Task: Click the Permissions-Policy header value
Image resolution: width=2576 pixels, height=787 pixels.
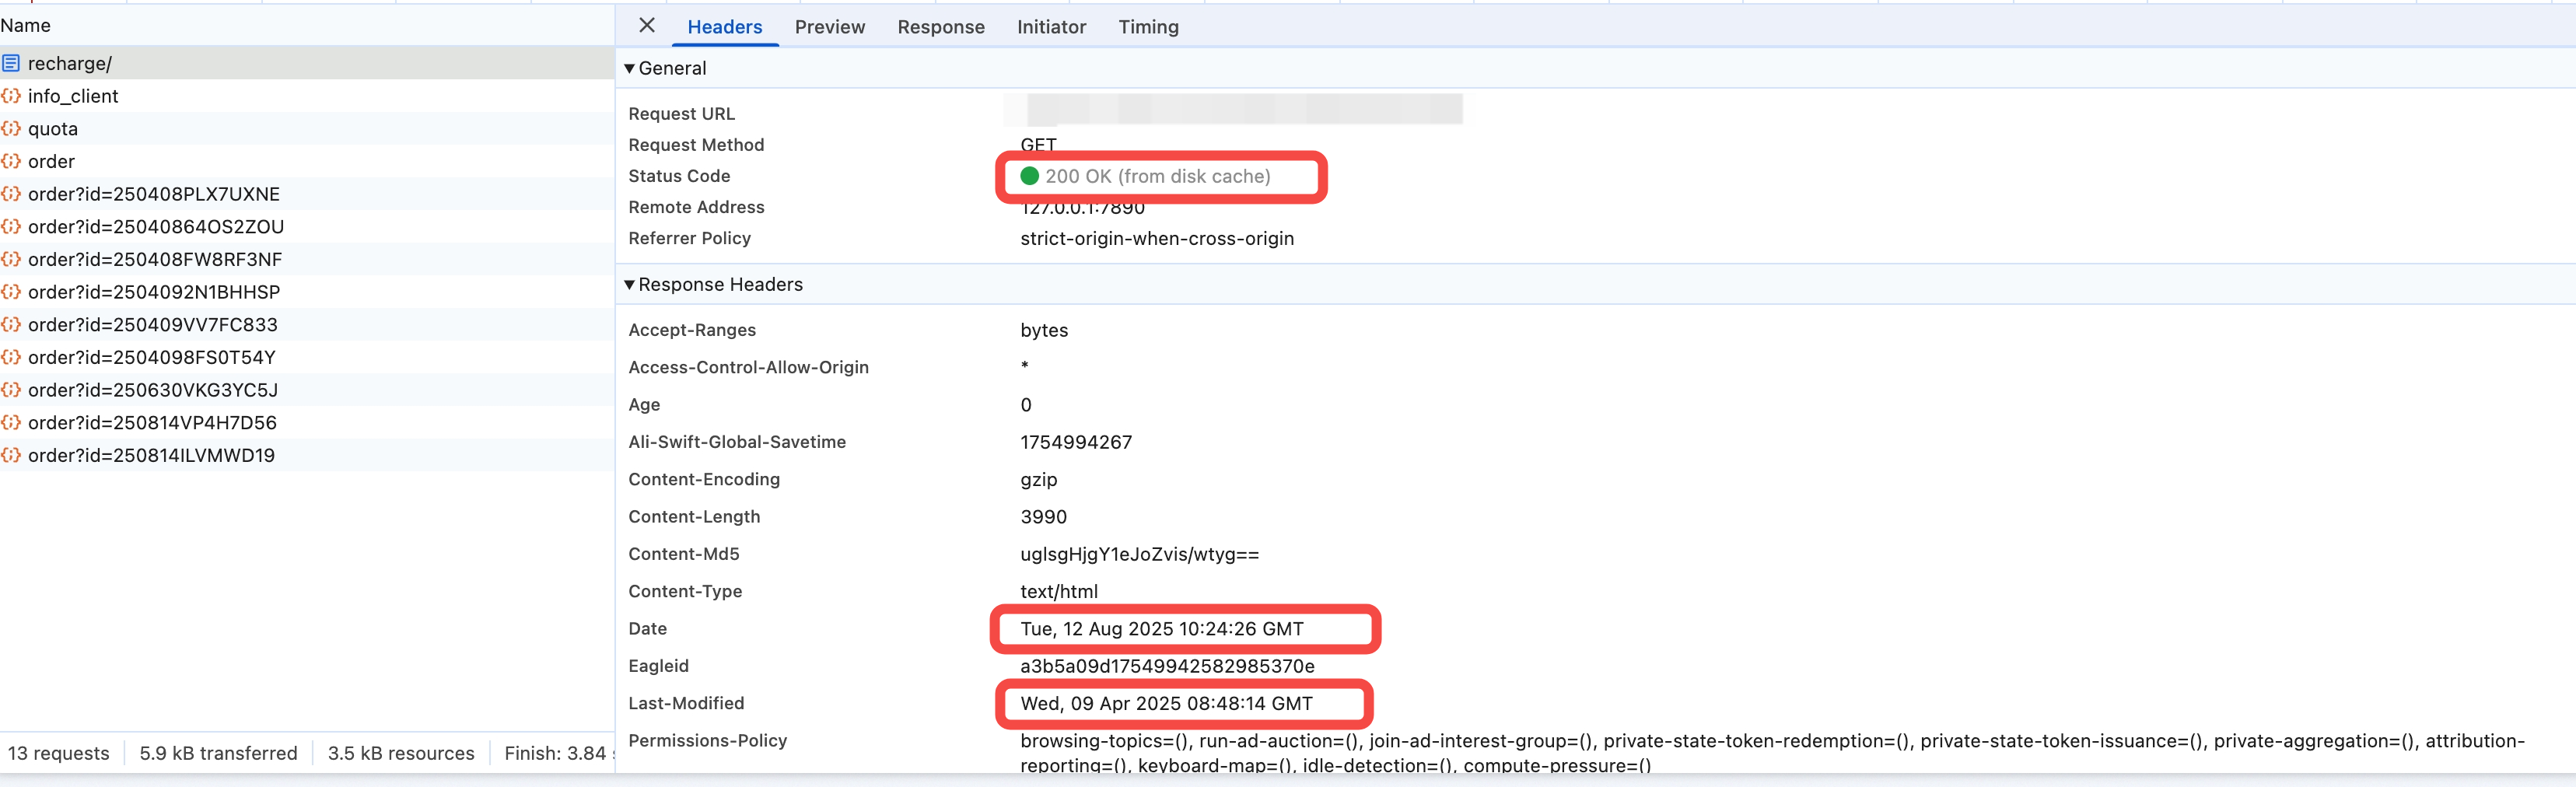Action: click(x=1772, y=753)
